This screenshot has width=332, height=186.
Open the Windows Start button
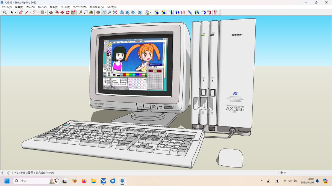click(x=7, y=181)
